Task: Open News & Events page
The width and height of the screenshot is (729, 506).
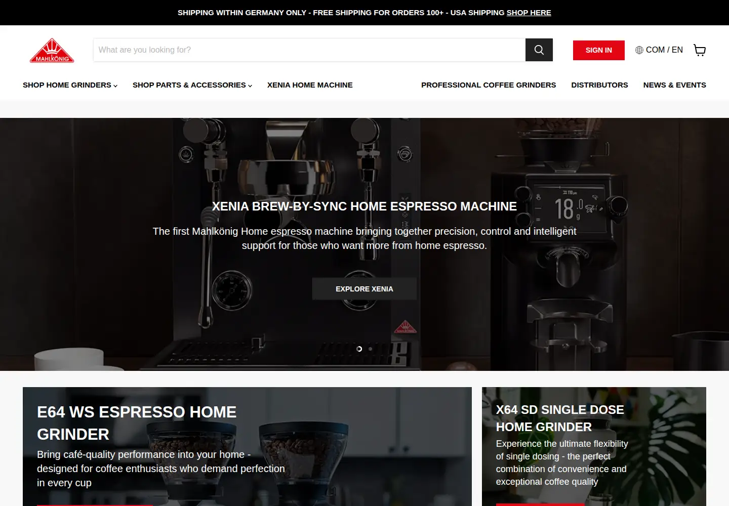Action: [674, 85]
